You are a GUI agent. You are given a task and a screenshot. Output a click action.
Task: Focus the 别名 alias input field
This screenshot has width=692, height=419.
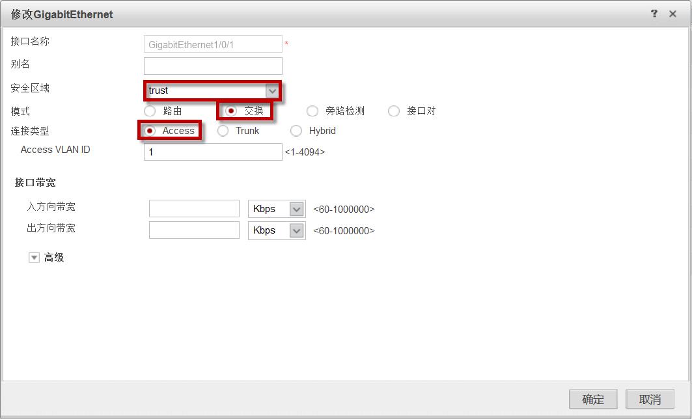coord(213,66)
